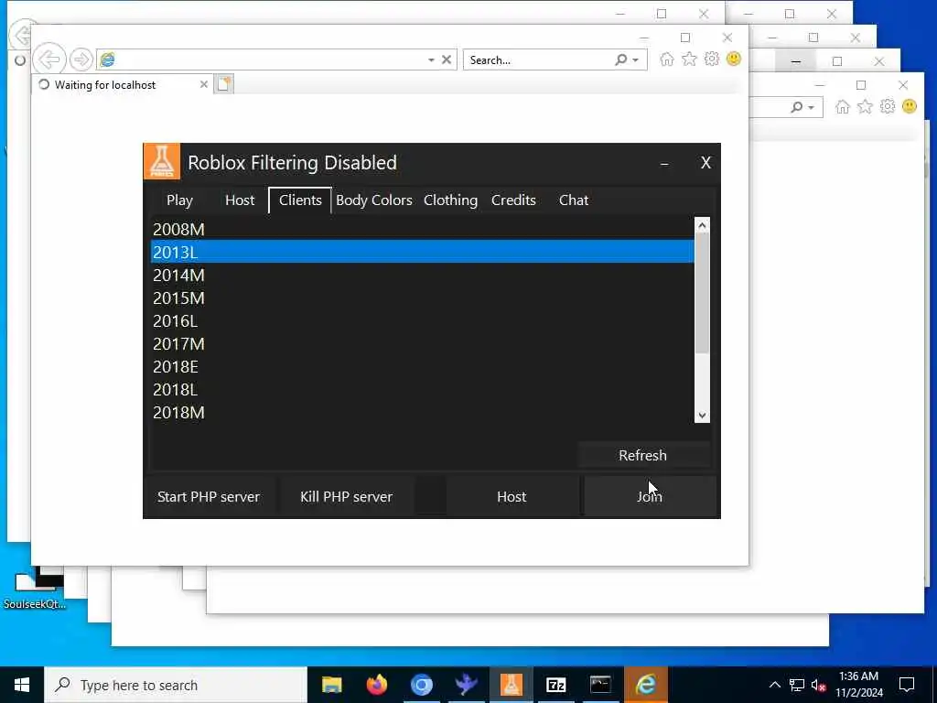Open a new browser tab

[224, 84]
